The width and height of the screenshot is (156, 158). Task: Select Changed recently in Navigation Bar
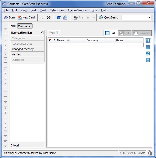point(27,49)
